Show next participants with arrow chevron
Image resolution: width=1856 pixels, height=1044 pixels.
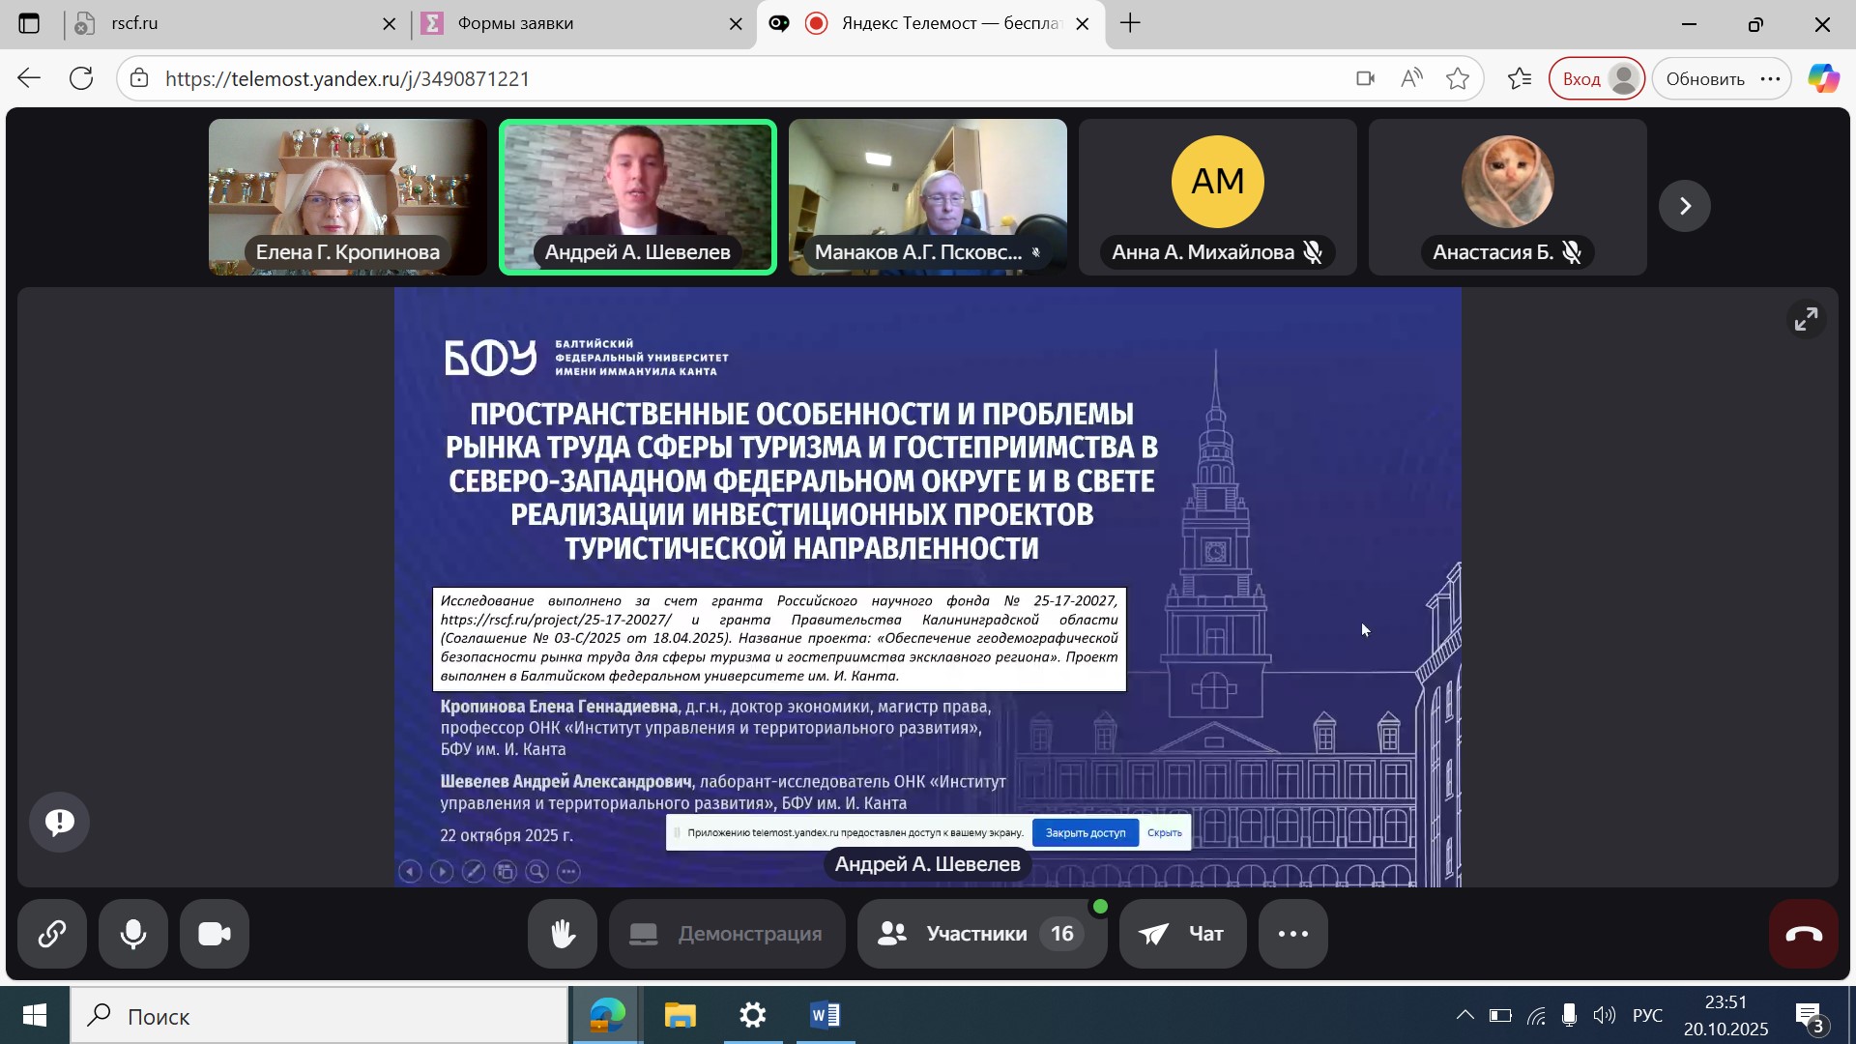pos(1685,206)
